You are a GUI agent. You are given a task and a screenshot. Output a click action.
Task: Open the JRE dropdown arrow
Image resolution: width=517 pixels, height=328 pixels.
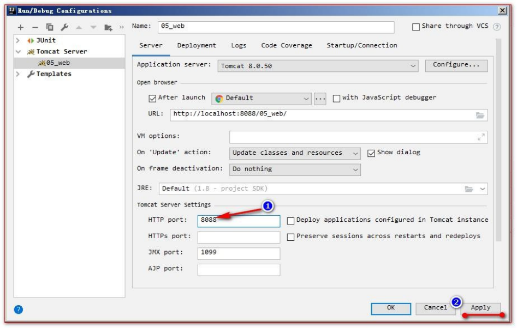coord(482,189)
